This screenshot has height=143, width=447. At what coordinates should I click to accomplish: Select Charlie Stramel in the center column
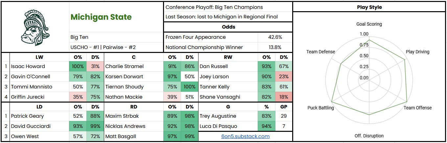click(x=124, y=66)
